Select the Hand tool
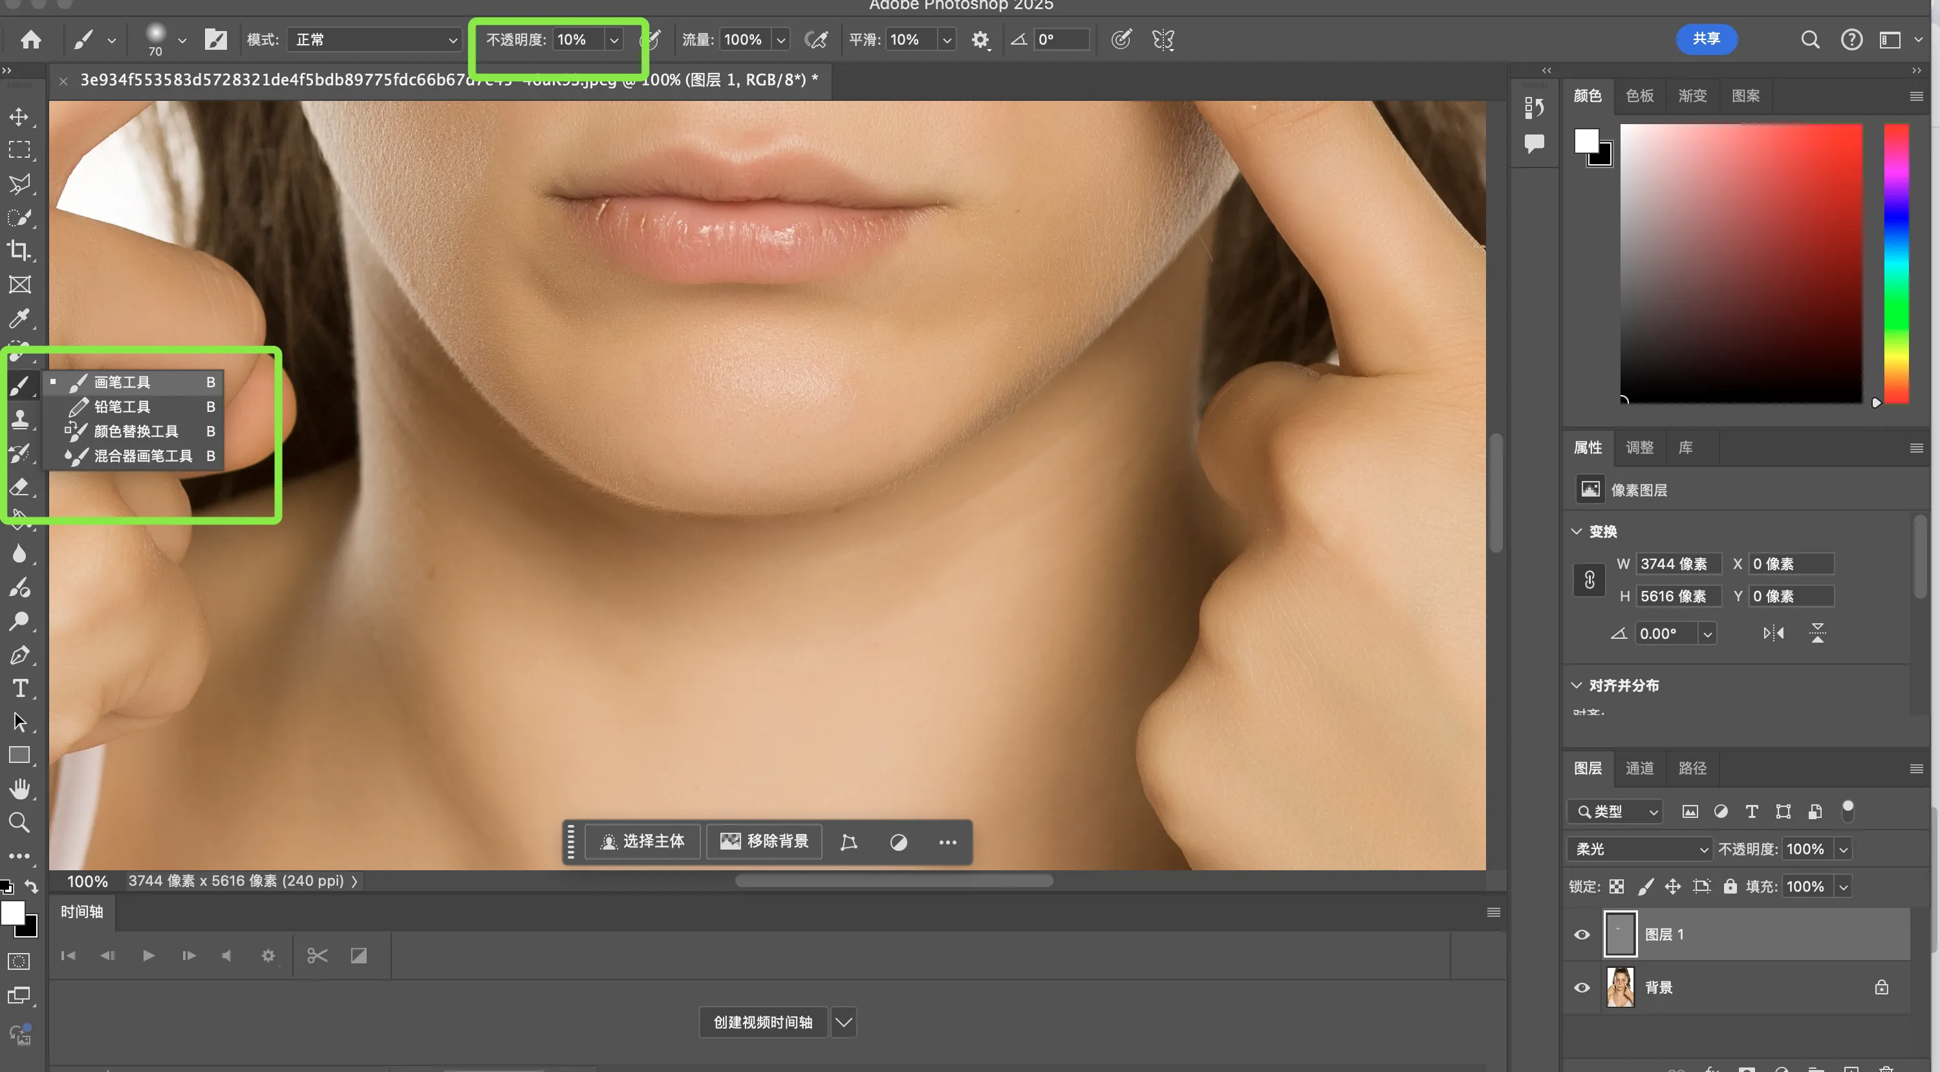Image resolution: width=1940 pixels, height=1072 pixels. (x=19, y=789)
